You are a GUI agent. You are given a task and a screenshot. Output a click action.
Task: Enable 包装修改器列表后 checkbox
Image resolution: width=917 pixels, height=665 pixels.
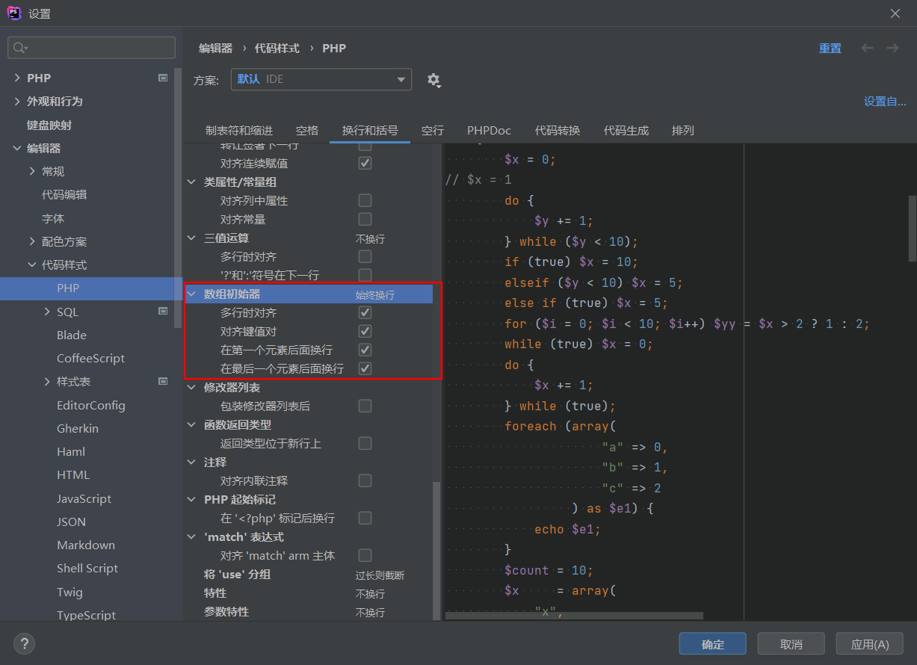click(x=365, y=406)
